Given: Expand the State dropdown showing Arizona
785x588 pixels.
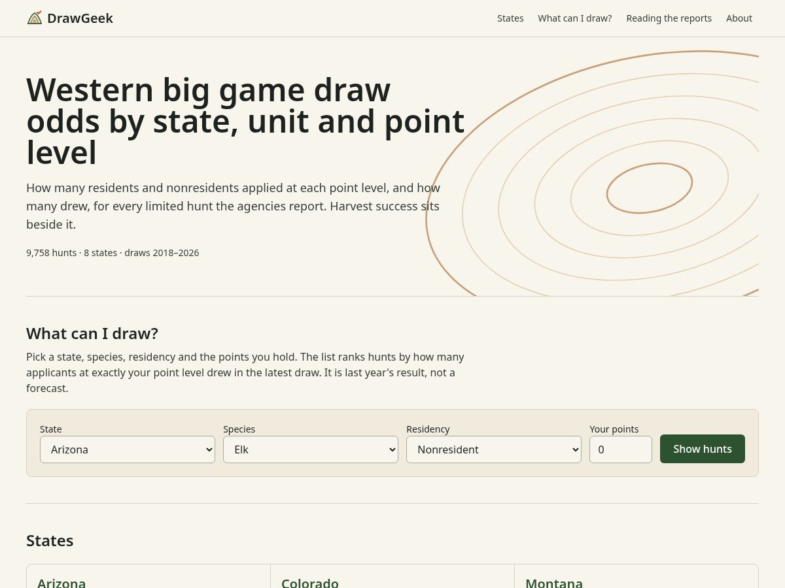Looking at the screenshot, I should coord(128,449).
